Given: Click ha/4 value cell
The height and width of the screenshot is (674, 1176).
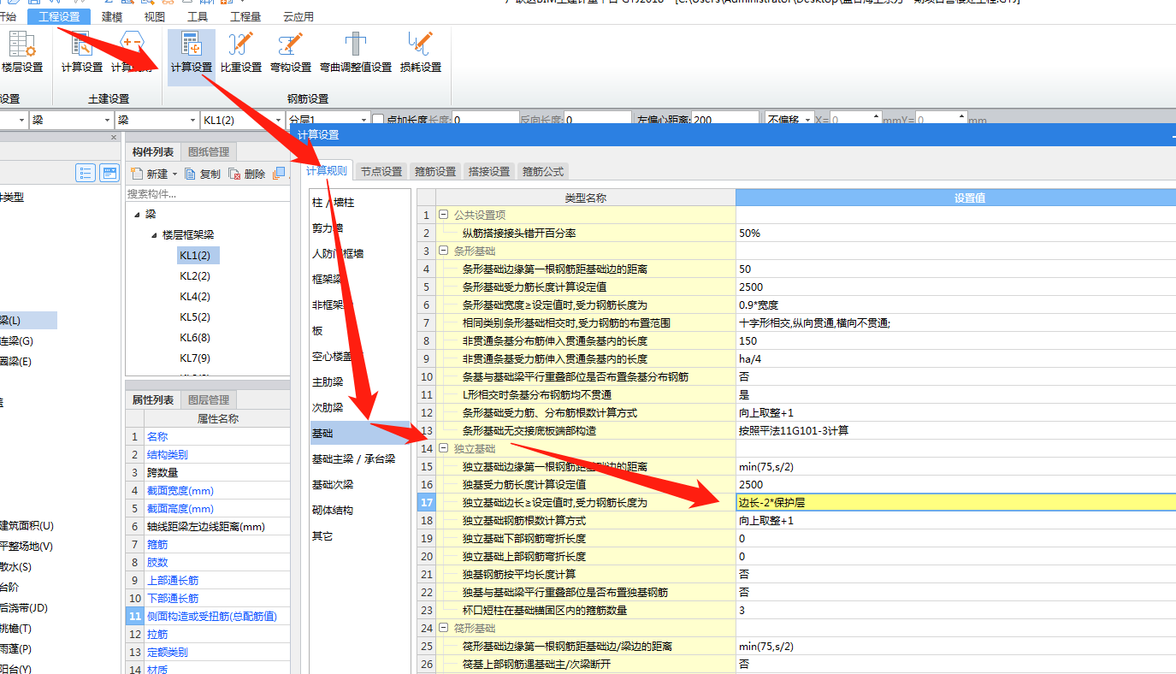Looking at the screenshot, I should (x=955, y=358).
